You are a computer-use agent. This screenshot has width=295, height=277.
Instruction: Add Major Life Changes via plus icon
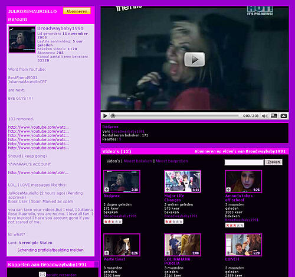(168, 190)
